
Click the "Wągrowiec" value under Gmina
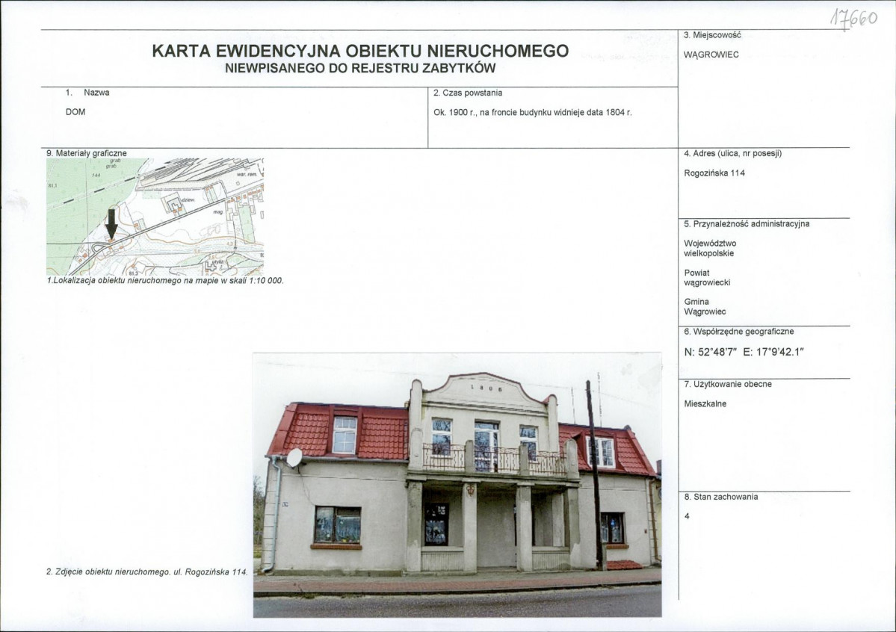pyautogui.click(x=705, y=312)
